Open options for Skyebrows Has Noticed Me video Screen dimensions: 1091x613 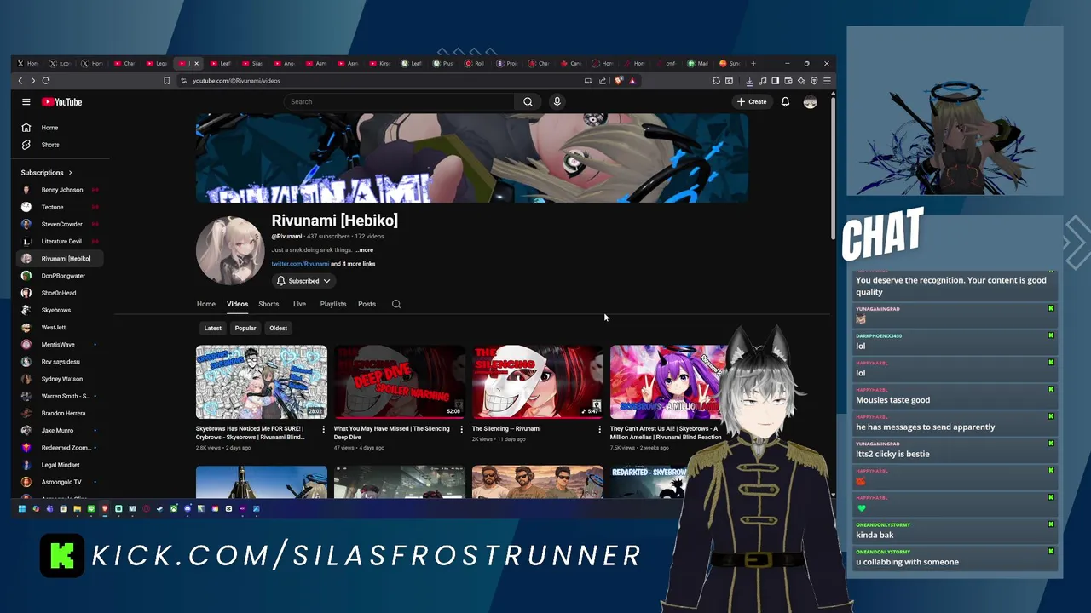(323, 429)
